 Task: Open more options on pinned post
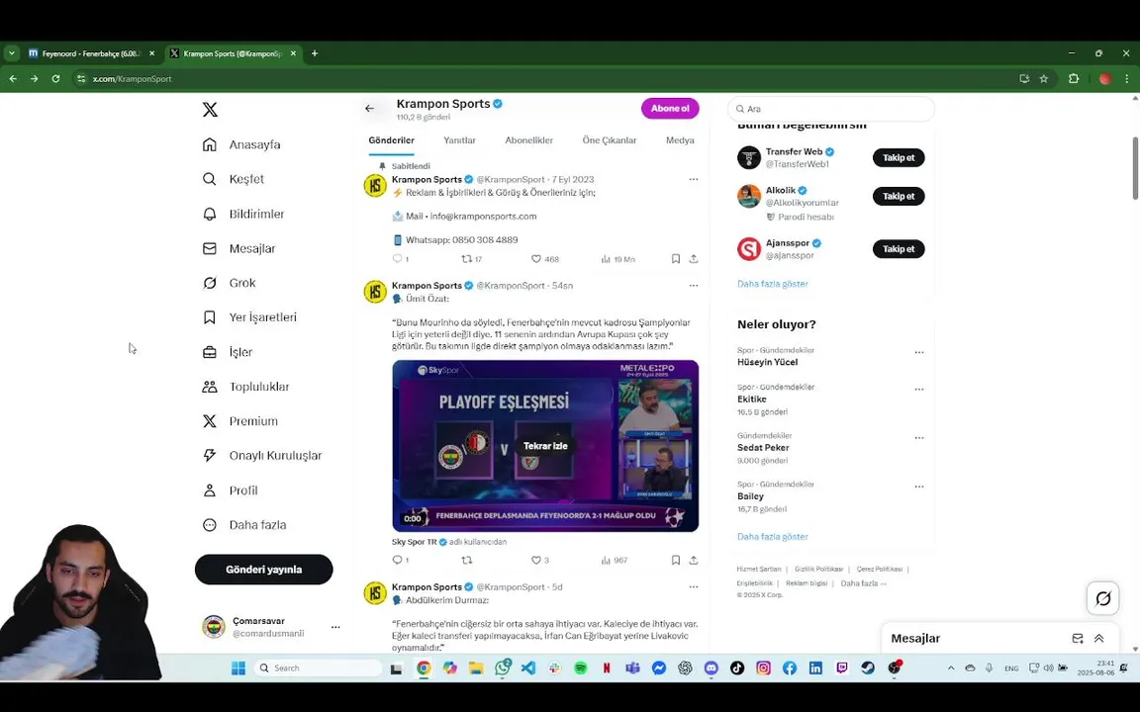(x=694, y=179)
